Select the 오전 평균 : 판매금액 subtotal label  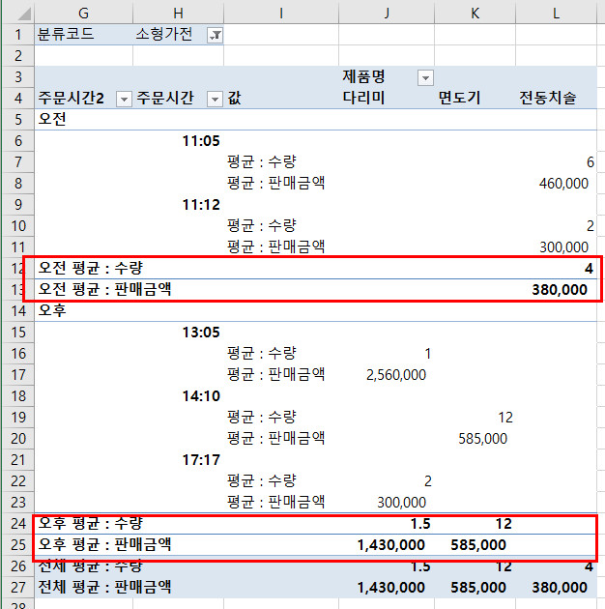105,288
